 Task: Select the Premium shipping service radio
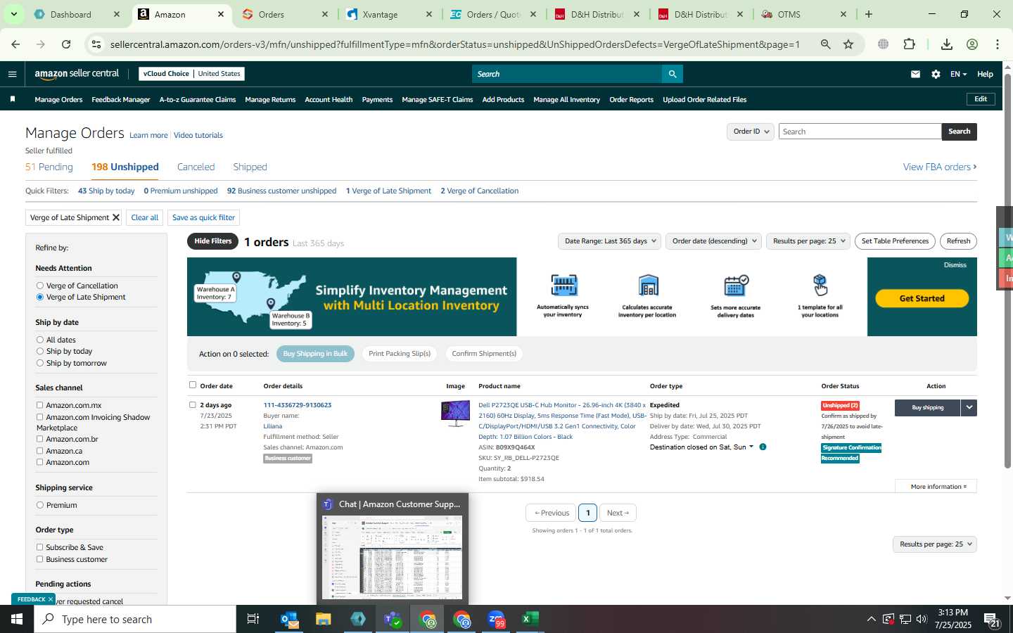[40, 505]
